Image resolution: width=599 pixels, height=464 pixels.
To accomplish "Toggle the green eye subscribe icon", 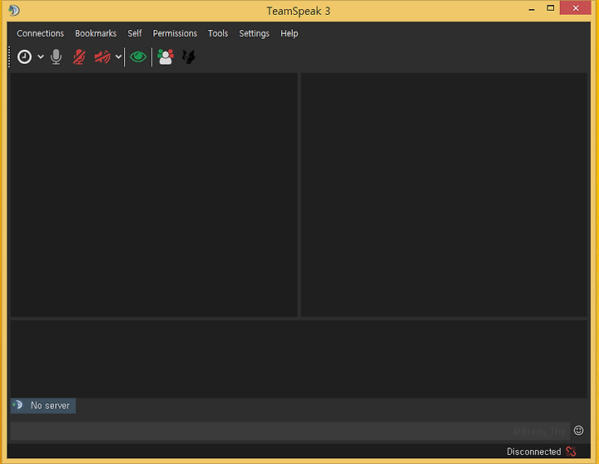I will (x=138, y=57).
